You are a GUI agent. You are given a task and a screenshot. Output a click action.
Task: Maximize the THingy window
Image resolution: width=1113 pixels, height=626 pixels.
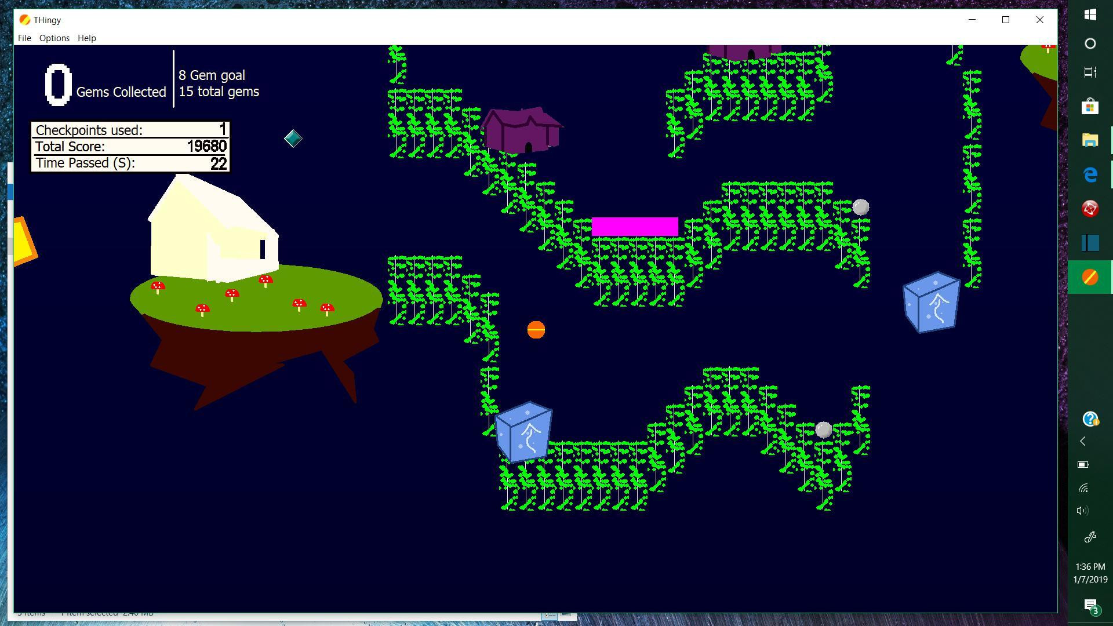[x=1006, y=20]
